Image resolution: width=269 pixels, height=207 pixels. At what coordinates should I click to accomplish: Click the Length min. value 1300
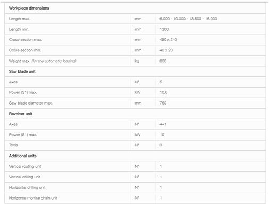tap(164, 29)
